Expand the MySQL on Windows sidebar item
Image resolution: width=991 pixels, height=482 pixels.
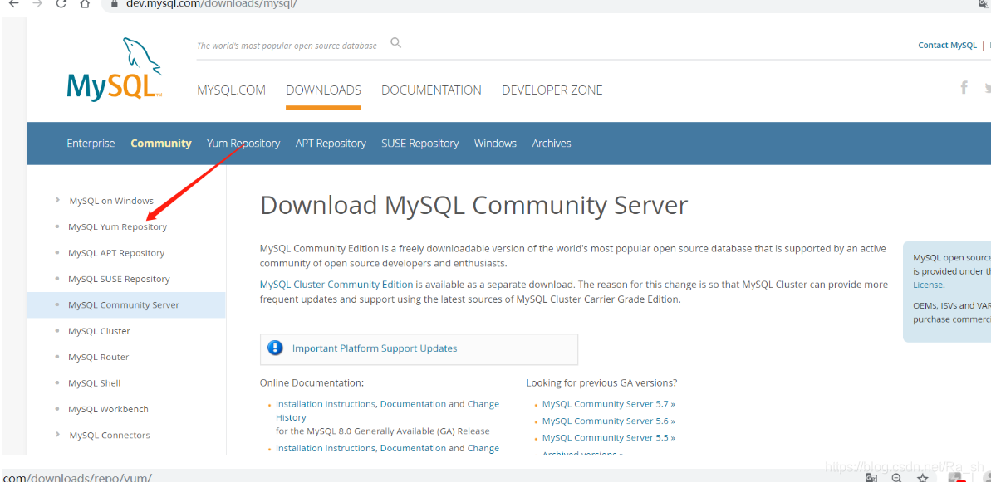click(111, 201)
